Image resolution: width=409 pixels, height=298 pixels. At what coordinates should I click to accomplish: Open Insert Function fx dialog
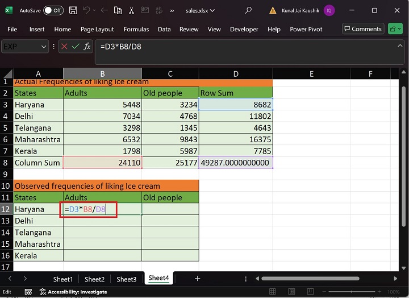(x=87, y=47)
